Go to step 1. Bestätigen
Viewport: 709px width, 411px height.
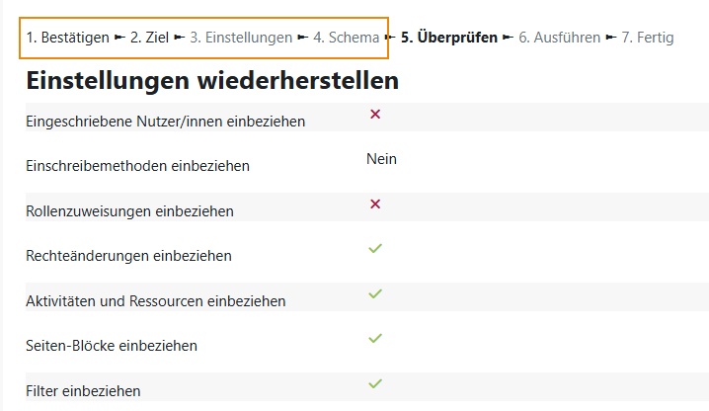click(68, 38)
